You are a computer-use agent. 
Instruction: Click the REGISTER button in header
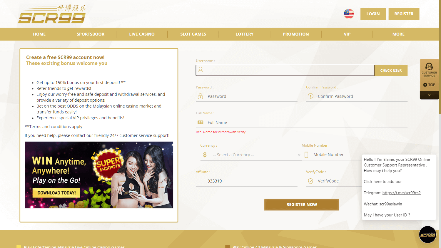tap(404, 14)
